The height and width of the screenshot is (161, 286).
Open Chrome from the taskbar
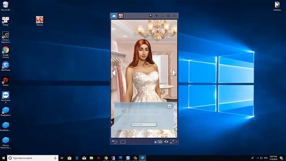[x=106, y=158]
